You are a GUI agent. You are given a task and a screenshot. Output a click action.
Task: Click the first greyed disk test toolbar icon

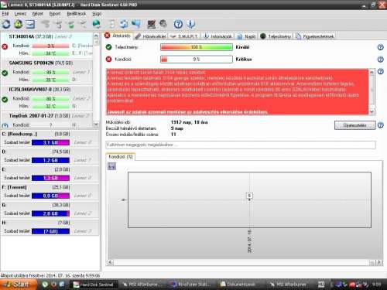click(x=46, y=24)
